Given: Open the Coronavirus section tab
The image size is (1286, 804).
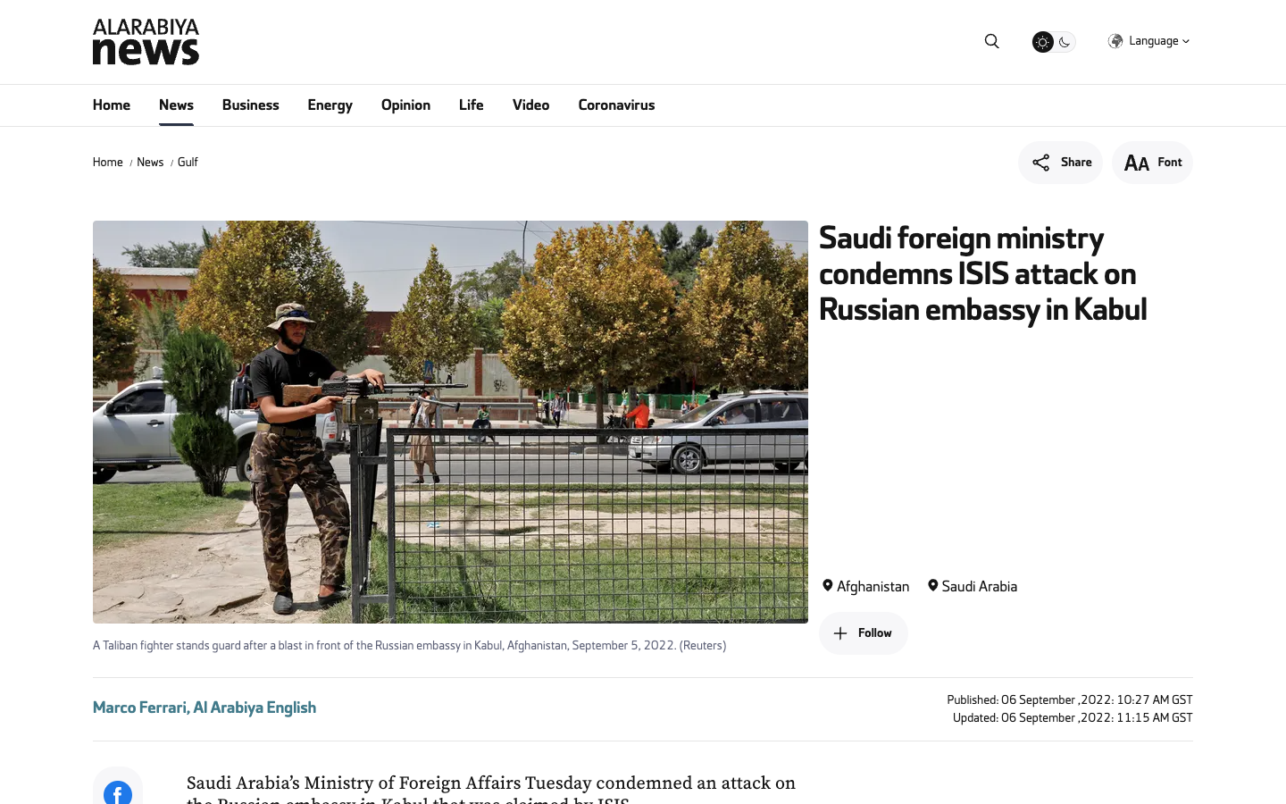Looking at the screenshot, I should [x=616, y=105].
